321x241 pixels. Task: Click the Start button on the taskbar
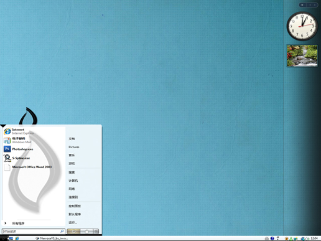[4, 239]
